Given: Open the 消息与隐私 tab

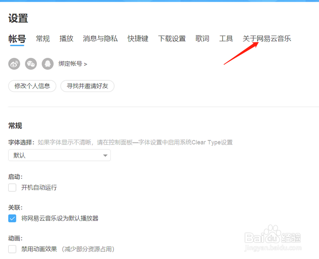Looking at the screenshot, I should 100,39.
